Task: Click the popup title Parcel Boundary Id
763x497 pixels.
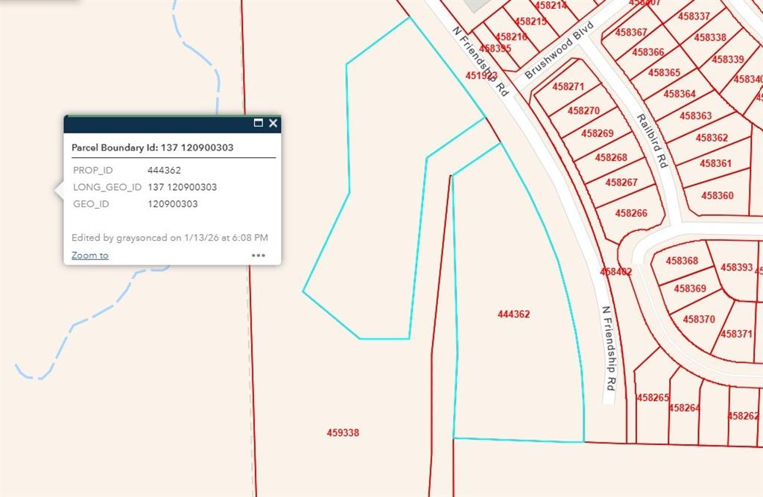Action: 152,148
